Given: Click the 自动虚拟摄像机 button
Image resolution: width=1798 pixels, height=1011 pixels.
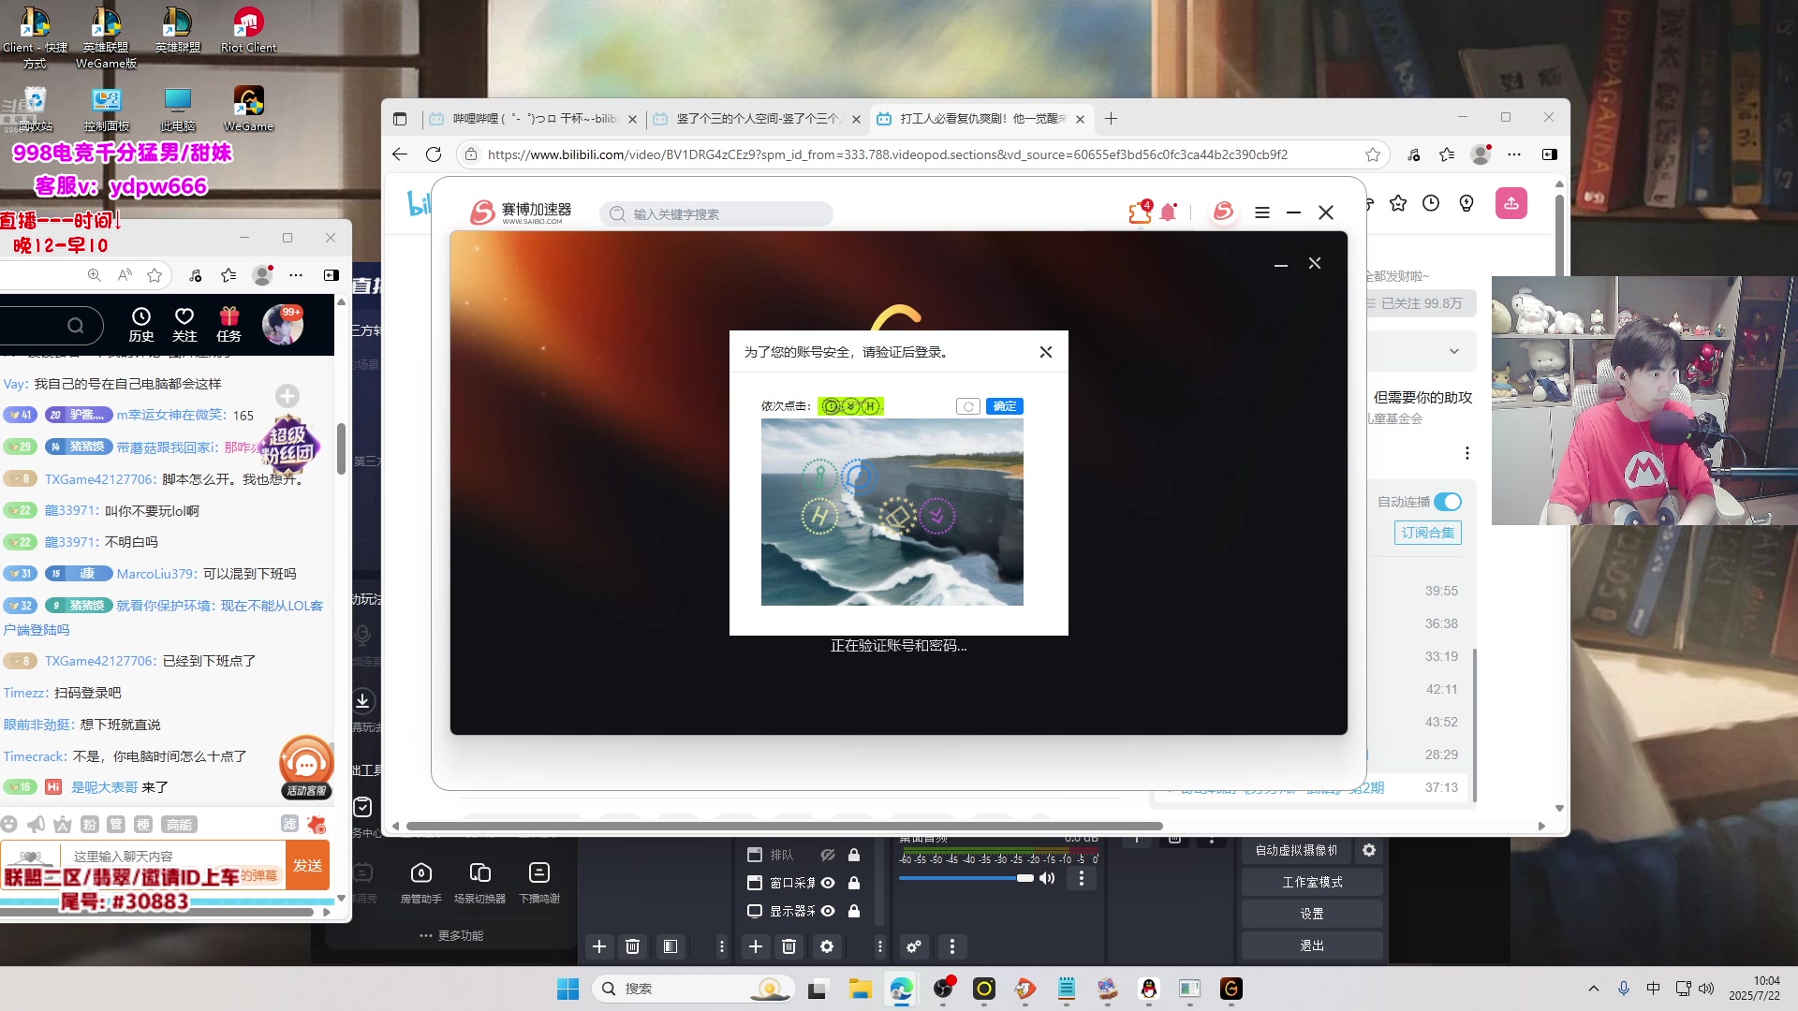Looking at the screenshot, I should tap(1297, 850).
